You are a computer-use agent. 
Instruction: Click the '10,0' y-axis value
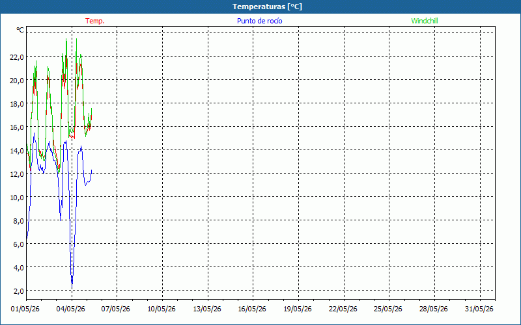coord(17,198)
